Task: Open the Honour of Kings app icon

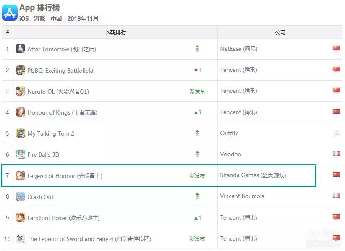Action: click(20, 112)
